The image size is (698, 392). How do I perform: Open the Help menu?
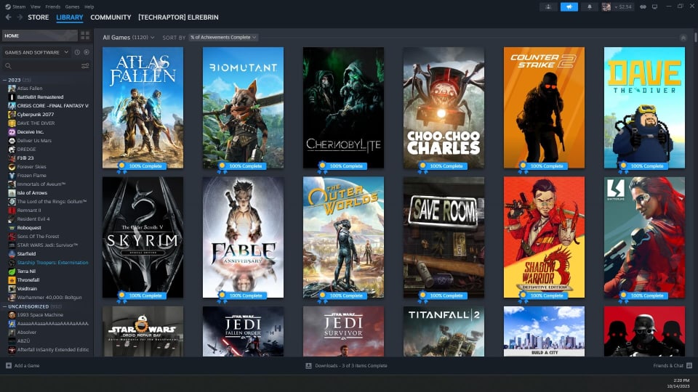pyautogui.click(x=89, y=7)
